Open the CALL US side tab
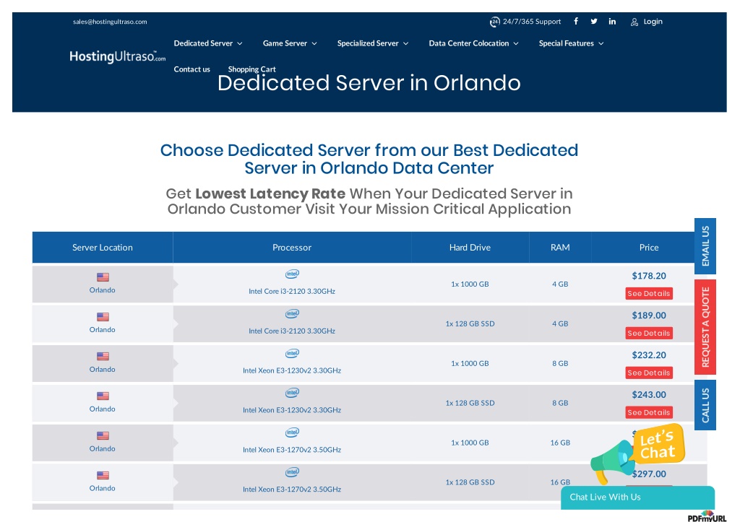This screenshot has height=522, width=740. tap(705, 405)
